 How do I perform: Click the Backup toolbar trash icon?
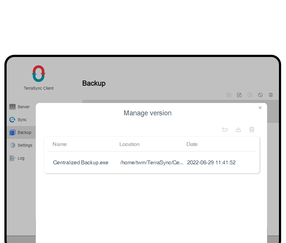point(271,95)
